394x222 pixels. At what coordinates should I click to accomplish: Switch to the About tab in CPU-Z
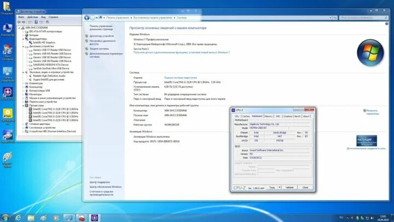306,116
